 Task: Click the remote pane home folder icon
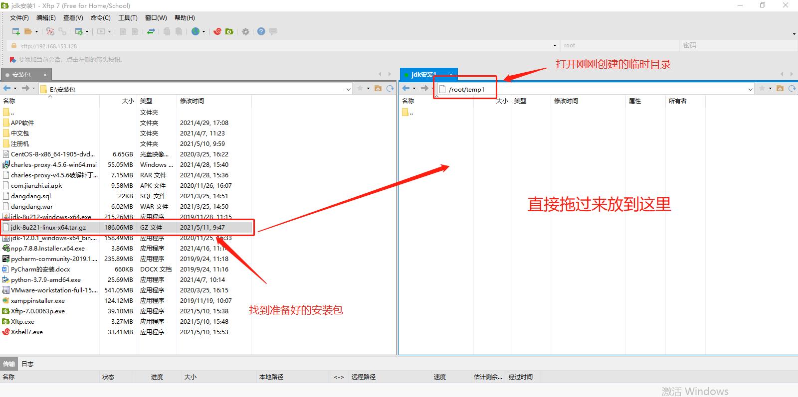click(x=780, y=88)
